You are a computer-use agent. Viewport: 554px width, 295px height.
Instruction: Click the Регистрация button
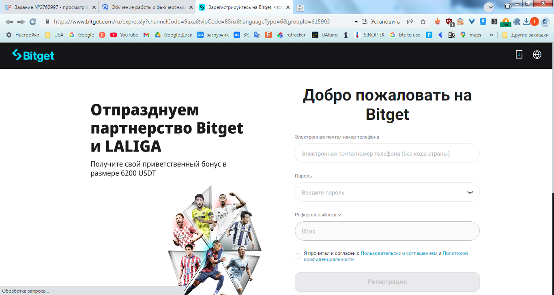pyautogui.click(x=387, y=282)
